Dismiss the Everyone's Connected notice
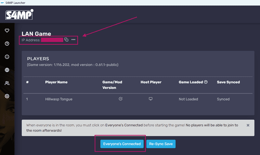The height and width of the screenshot is (155, 260). pyautogui.click(x=248, y=125)
